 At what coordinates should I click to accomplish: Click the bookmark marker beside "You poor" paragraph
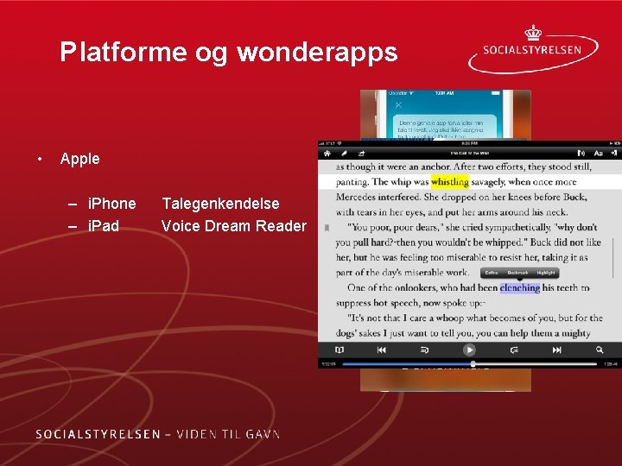(327, 228)
